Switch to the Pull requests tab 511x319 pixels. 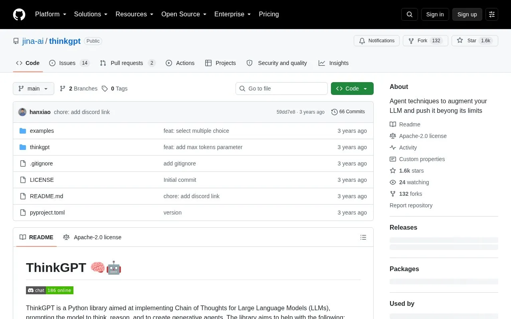[x=128, y=63]
